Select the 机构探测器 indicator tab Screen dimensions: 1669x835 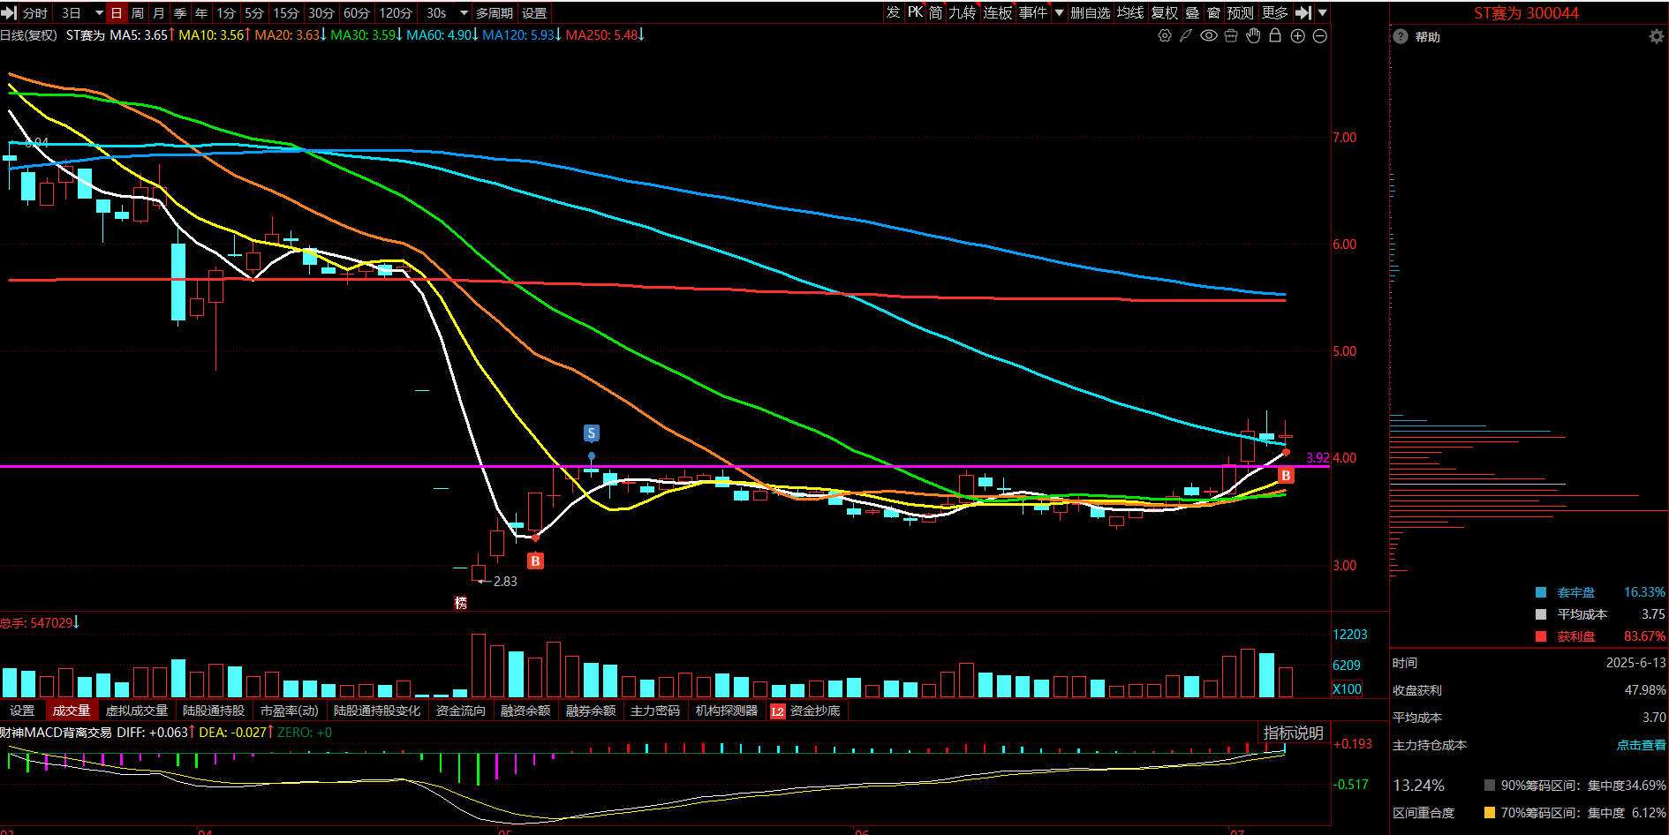point(727,711)
